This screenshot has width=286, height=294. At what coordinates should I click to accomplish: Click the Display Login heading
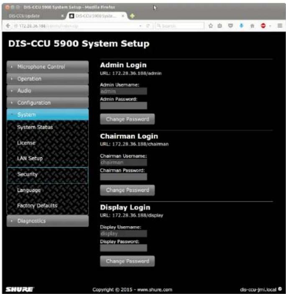click(125, 207)
